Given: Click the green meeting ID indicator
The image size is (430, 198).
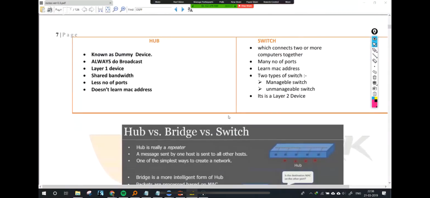Looking at the screenshot, I should pyautogui.click(x=214, y=6).
